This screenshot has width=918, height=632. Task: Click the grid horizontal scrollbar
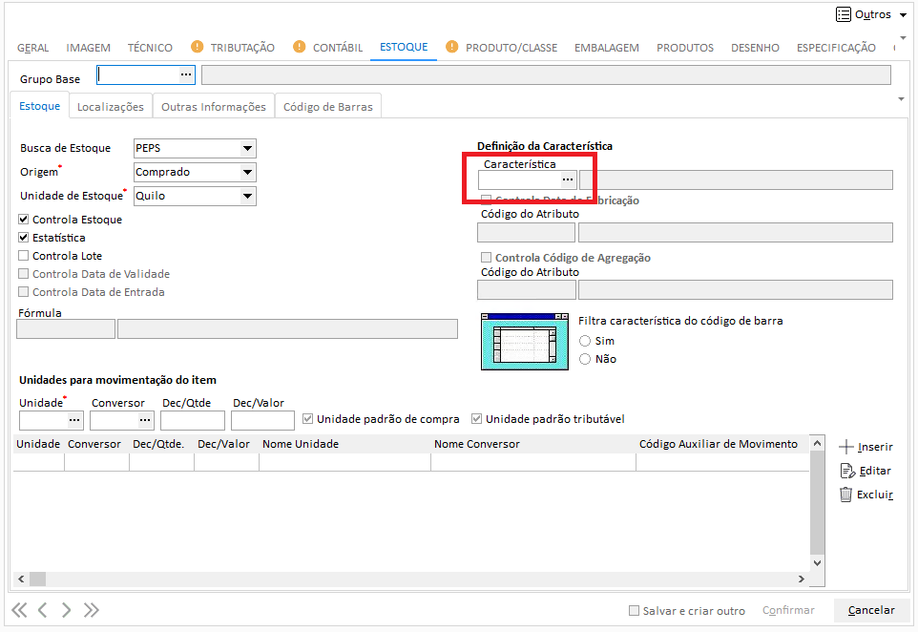[x=410, y=579]
